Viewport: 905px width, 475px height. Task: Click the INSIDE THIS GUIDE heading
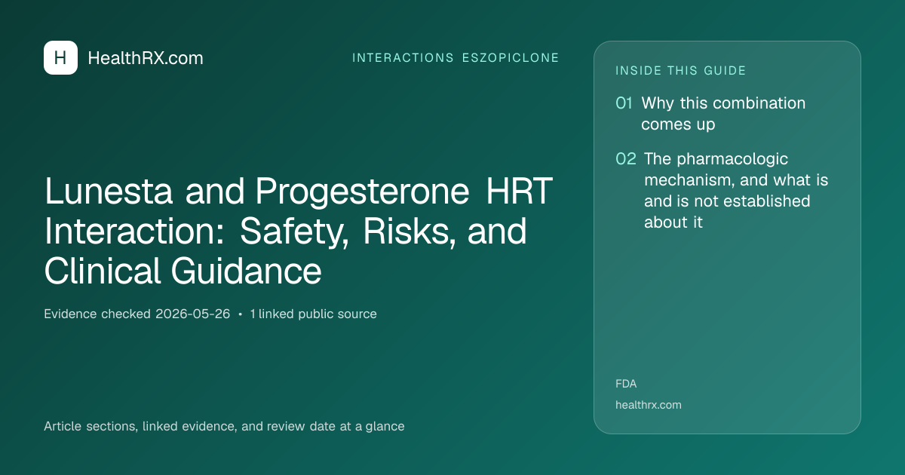(x=681, y=71)
